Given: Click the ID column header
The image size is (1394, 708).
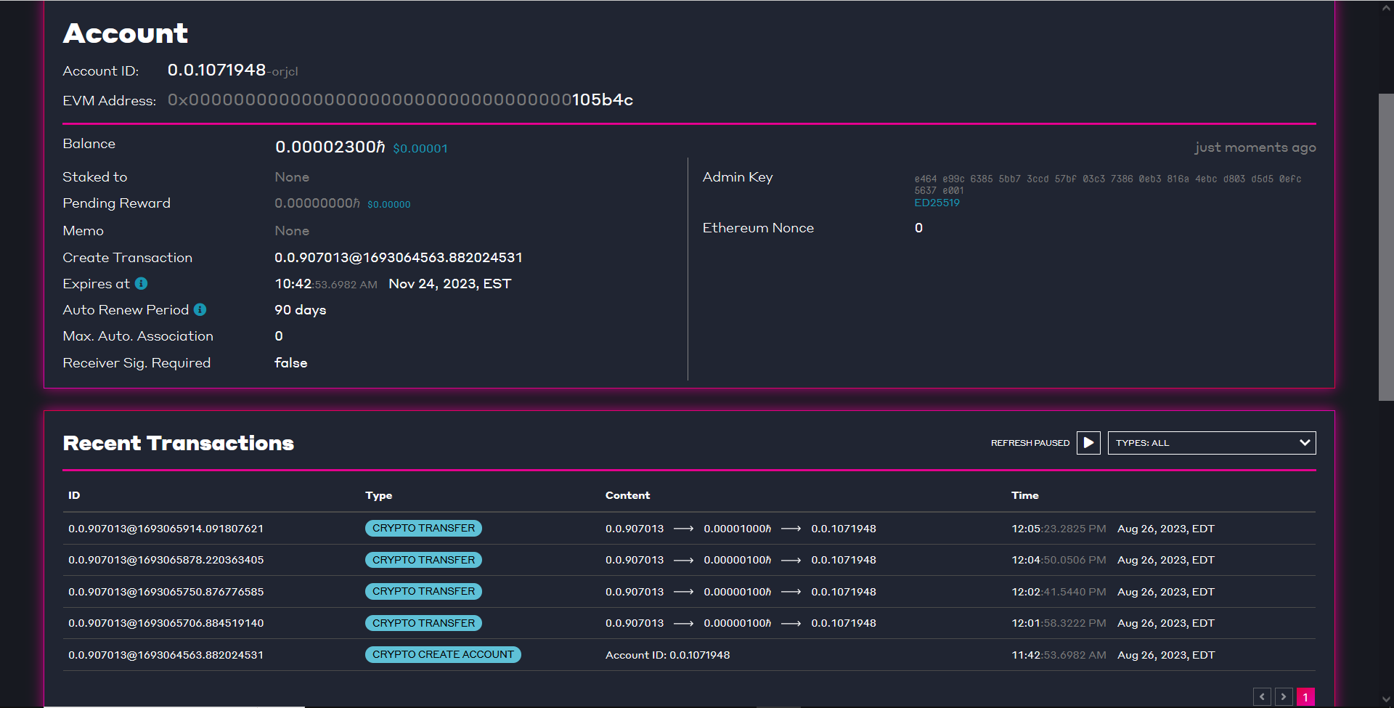Looking at the screenshot, I should pos(74,495).
